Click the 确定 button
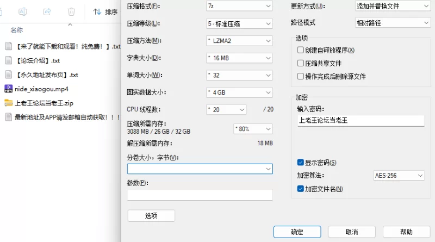 [x=297, y=232]
